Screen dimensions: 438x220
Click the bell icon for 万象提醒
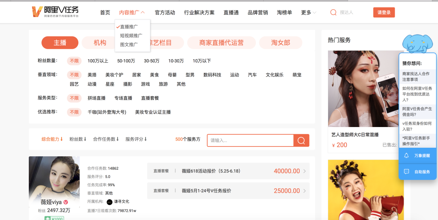[x=406, y=155]
